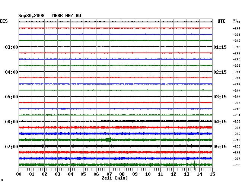
Task: Click the DC offset value -245
Action: coord(236,109)
